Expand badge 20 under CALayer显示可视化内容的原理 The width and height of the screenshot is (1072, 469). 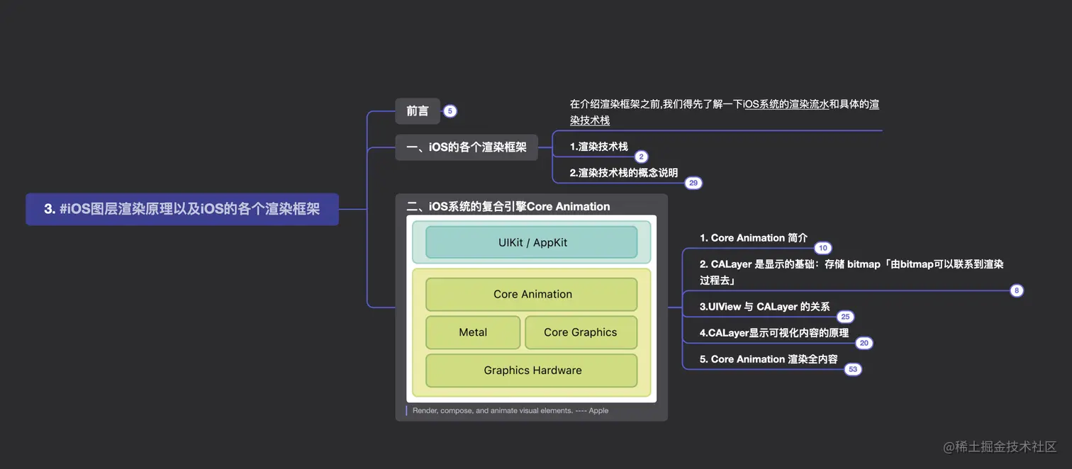[x=864, y=343]
